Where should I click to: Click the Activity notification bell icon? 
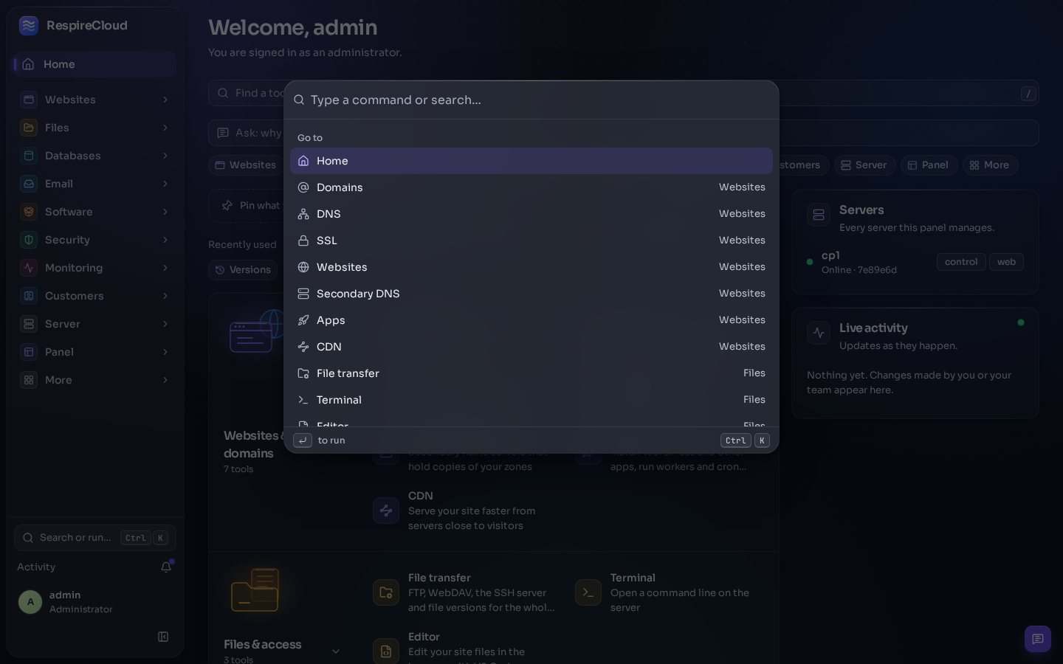click(x=166, y=567)
